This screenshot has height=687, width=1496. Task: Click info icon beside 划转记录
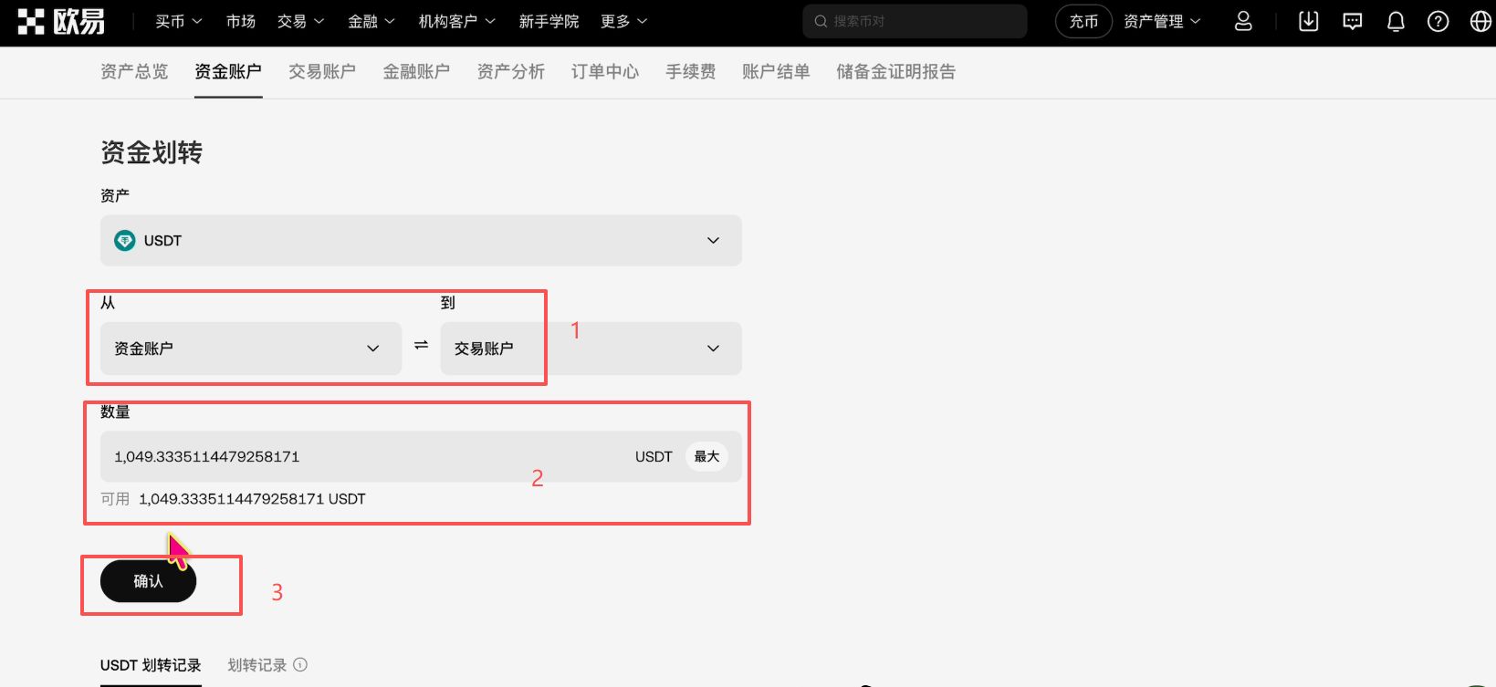[x=300, y=665]
